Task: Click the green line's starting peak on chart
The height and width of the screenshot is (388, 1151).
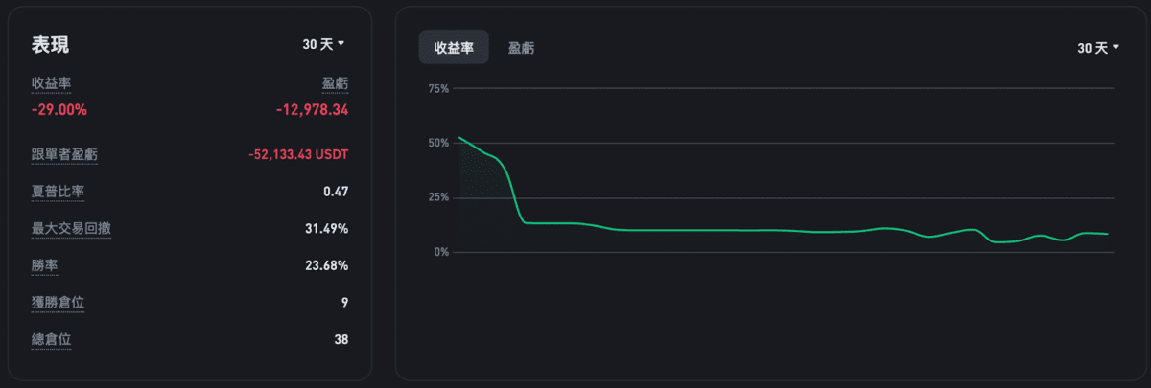Action: coord(460,138)
